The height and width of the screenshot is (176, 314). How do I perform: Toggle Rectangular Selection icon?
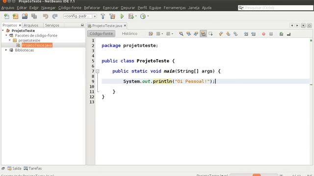click(210, 34)
